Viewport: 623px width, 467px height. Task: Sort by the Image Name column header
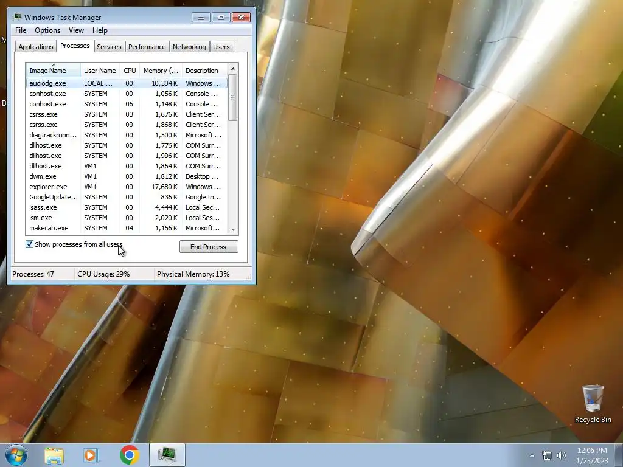click(x=54, y=70)
